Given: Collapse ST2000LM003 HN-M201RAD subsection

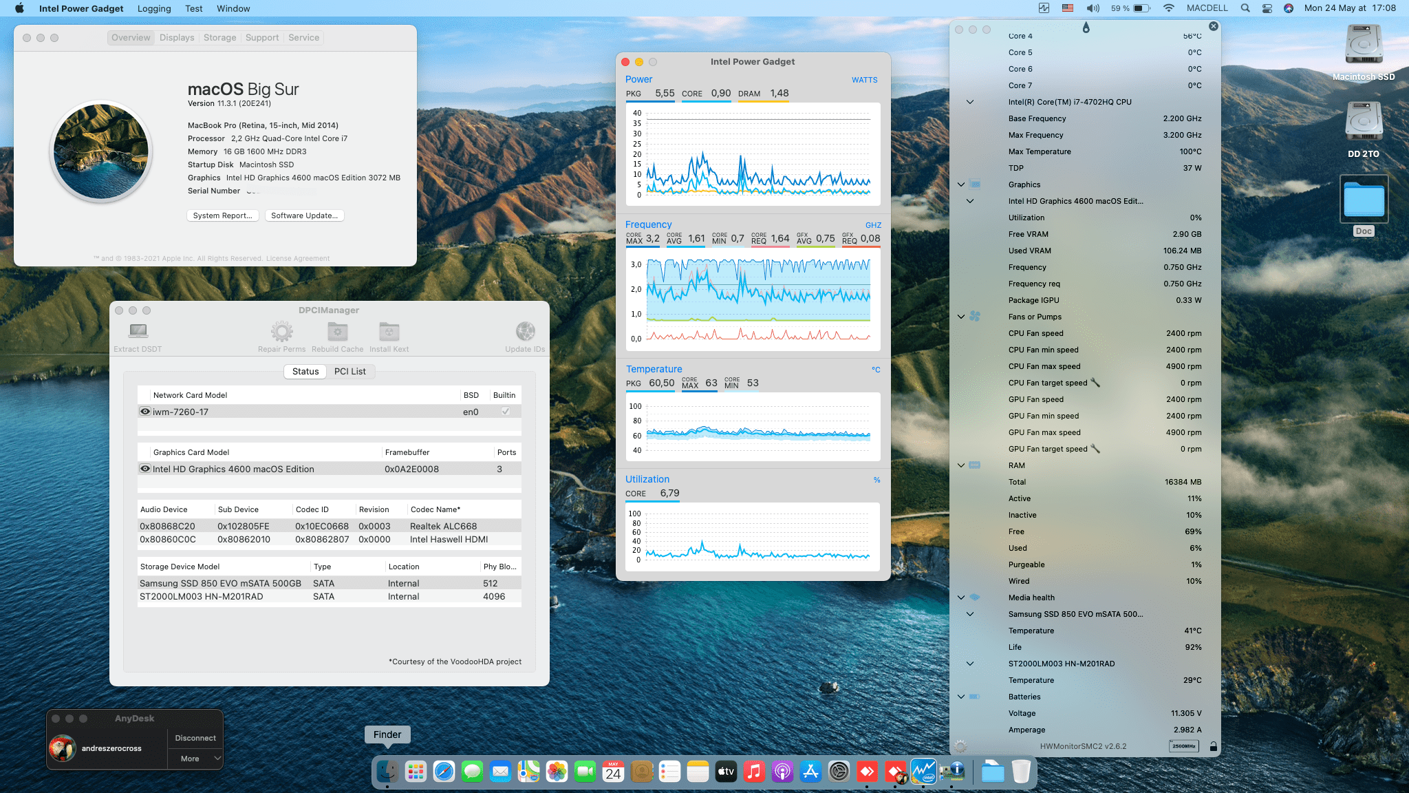Looking at the screenshot, I should (970, 664).
